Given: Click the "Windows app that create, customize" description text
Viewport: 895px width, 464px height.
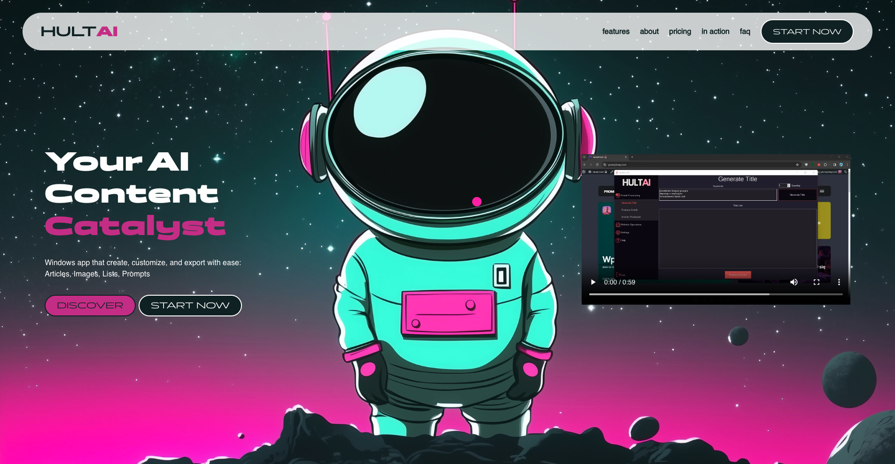Looking at the screenshot, I should 143,268.
